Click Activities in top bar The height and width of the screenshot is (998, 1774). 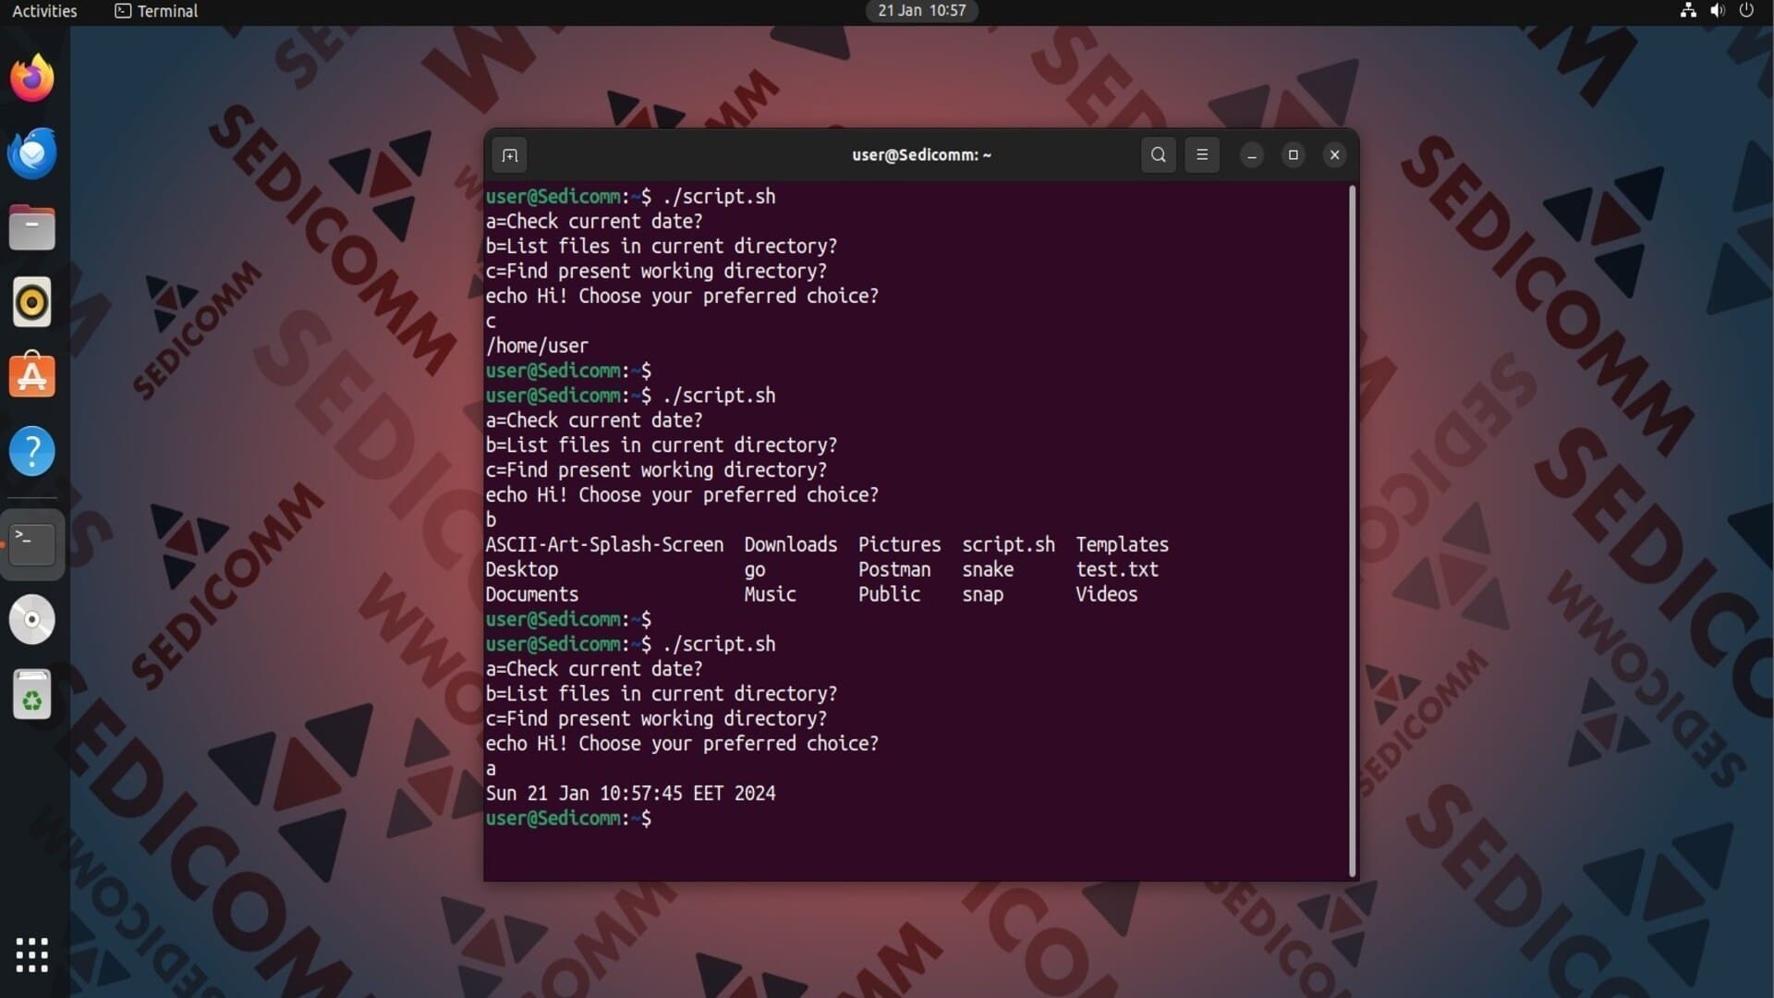pyautogui.click(x=44, y=11)
